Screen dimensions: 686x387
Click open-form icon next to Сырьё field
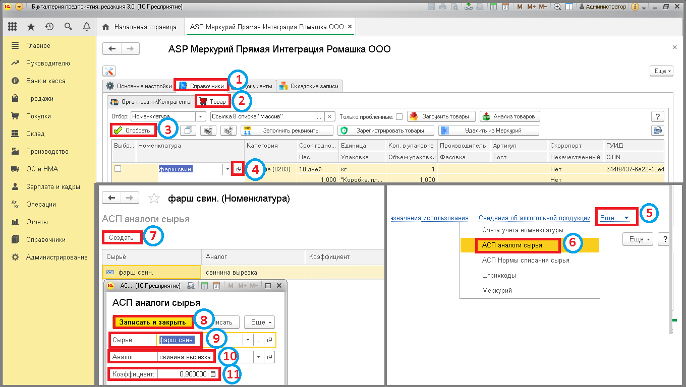(270, 340)
